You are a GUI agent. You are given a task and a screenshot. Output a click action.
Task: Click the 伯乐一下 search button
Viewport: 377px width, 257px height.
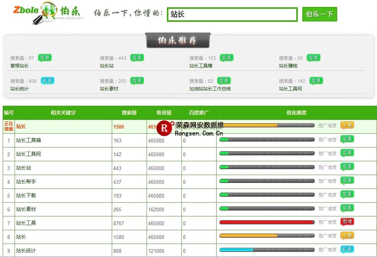coord(320,15)
